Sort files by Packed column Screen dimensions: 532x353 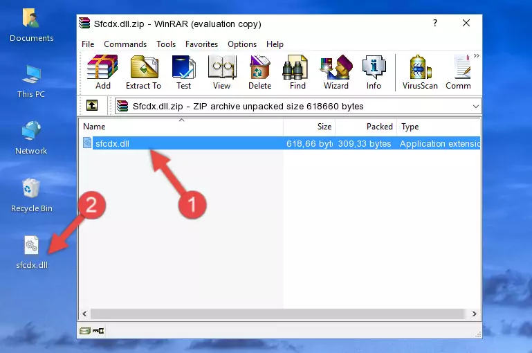point(366,127)
